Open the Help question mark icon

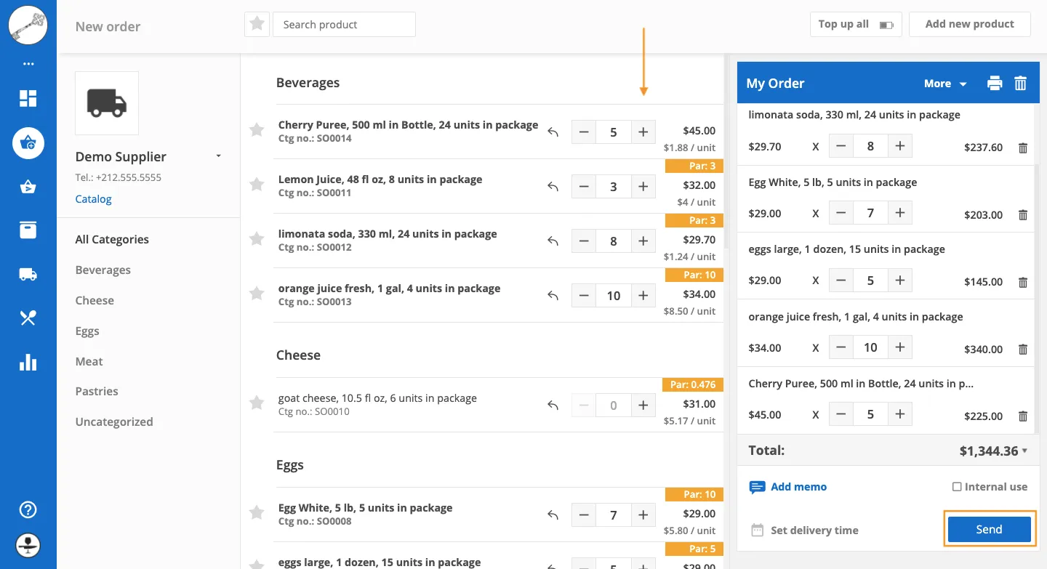click(28, 509)
